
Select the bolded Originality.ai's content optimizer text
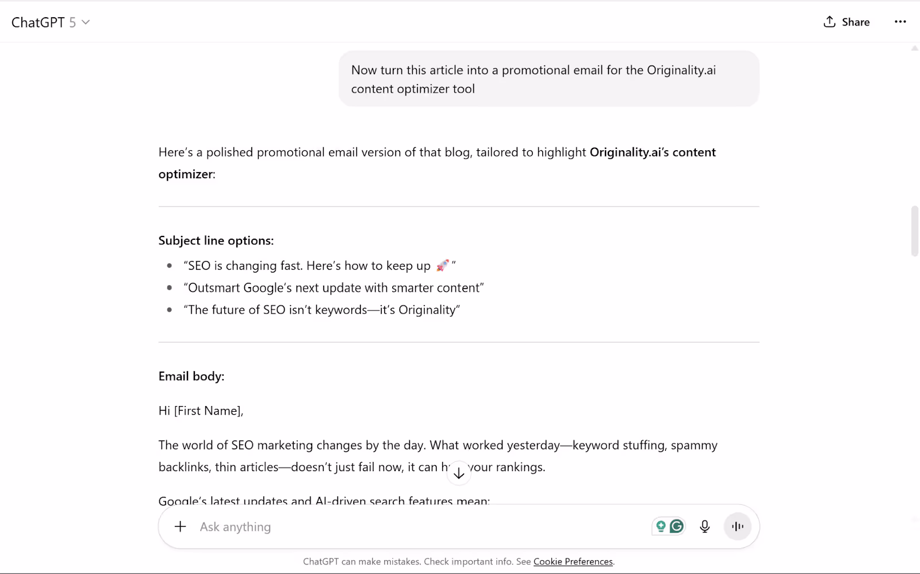653,152
